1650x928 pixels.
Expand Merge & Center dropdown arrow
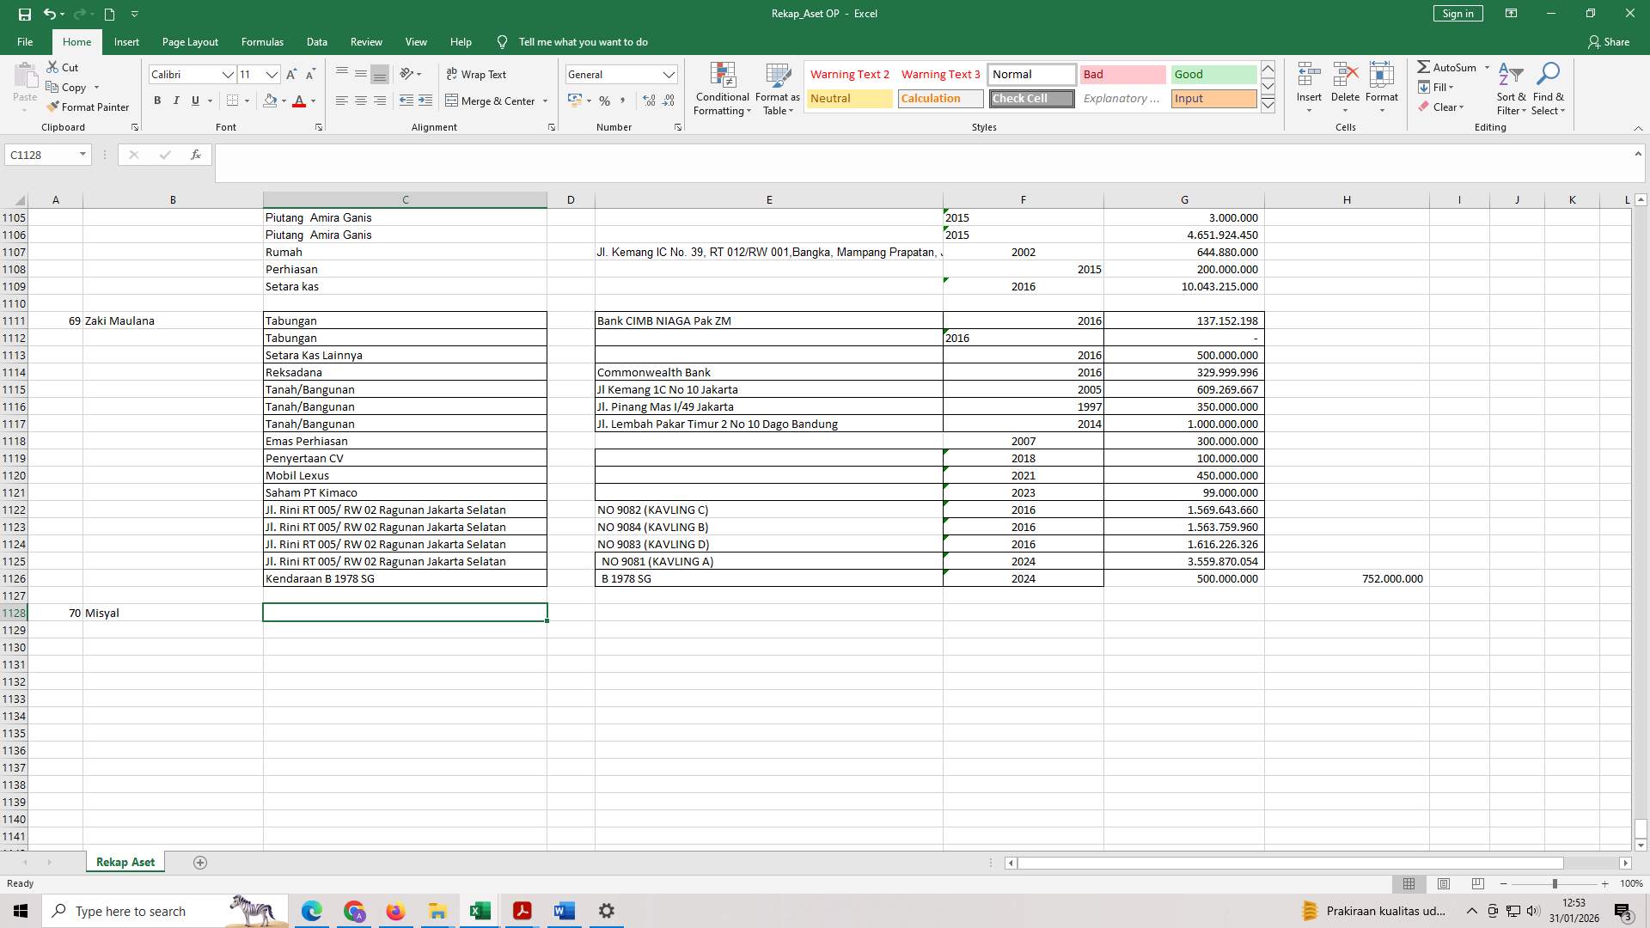[x=545, y=101]
